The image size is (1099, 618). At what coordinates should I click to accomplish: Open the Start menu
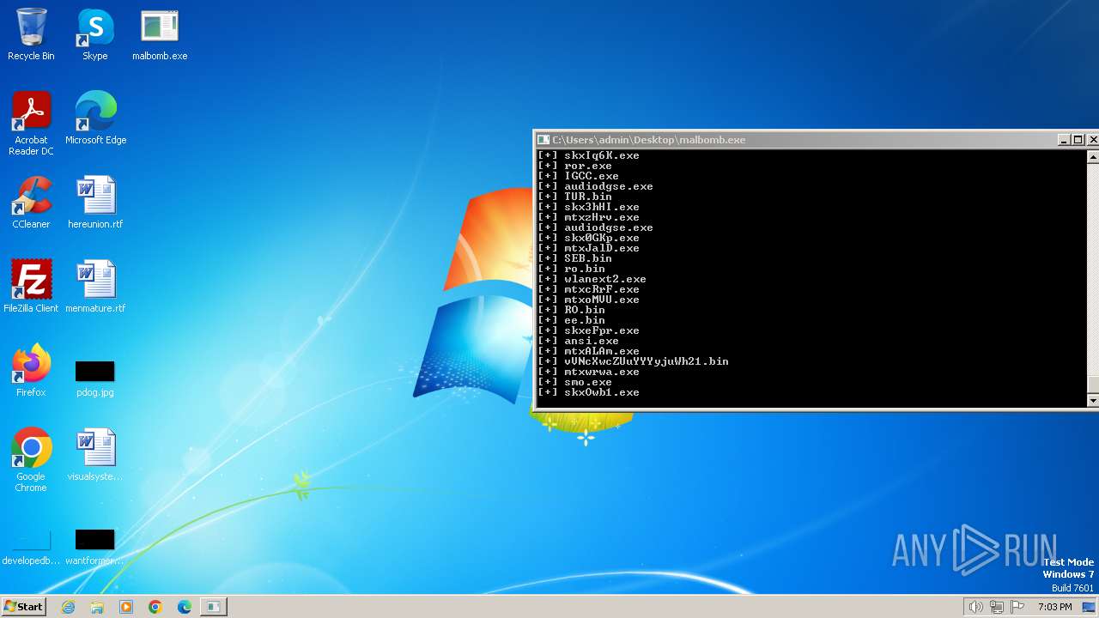(23, 606)
